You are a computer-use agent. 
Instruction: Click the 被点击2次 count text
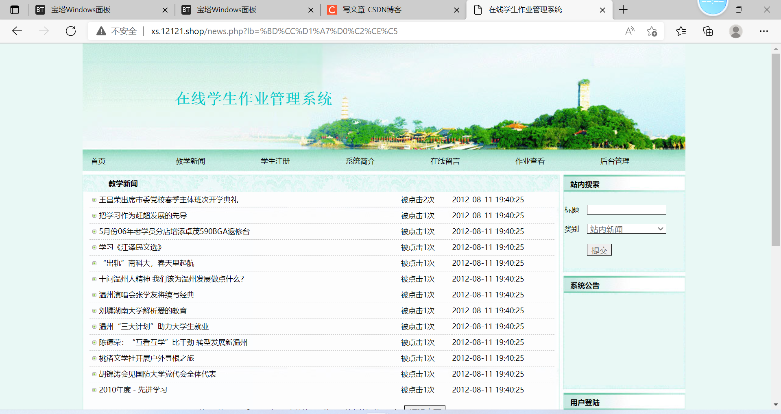tap(418, 200)
